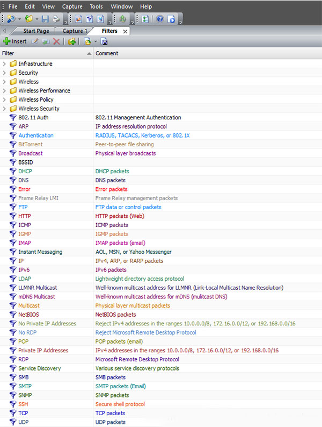Click the new folder group icon with plus
This screenshot has height=427, width=322.
tap(72, 41)
